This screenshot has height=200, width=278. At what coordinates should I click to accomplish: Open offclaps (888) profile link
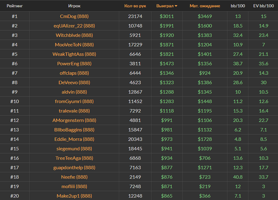(x=74, y=73)
